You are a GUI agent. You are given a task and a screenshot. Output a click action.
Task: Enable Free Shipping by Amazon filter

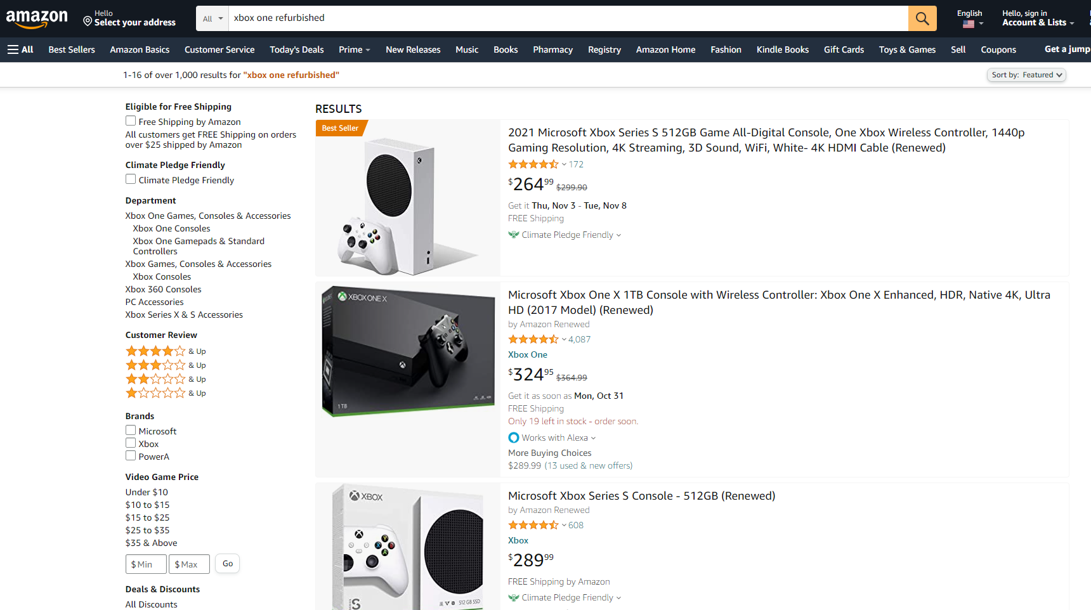click(130, 120)
